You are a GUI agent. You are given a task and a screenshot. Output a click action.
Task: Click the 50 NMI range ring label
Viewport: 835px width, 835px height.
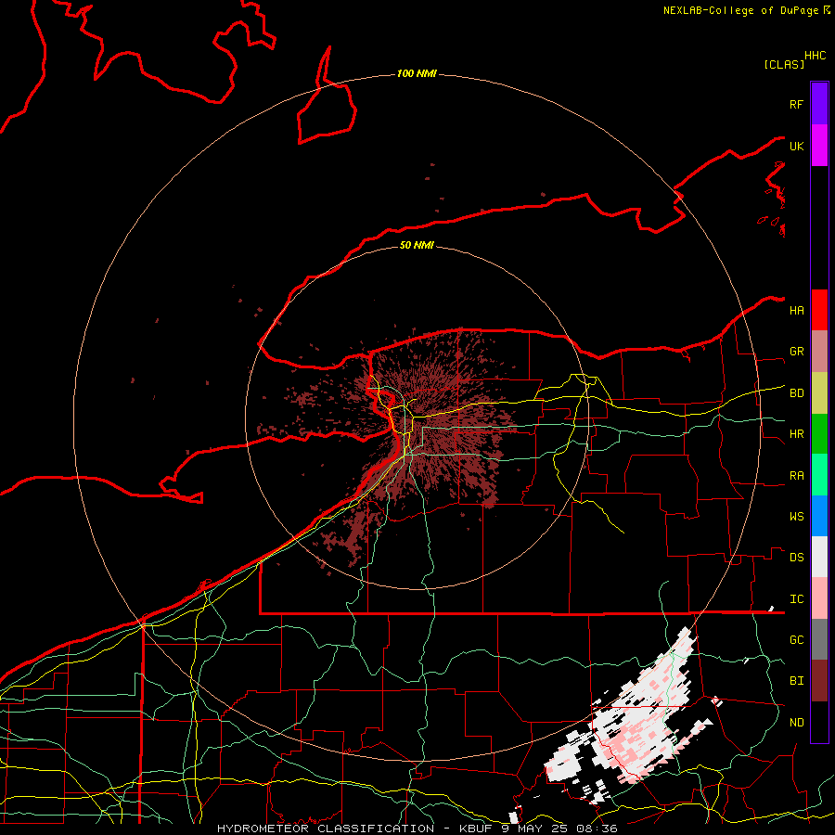click(x=417, y=245)
